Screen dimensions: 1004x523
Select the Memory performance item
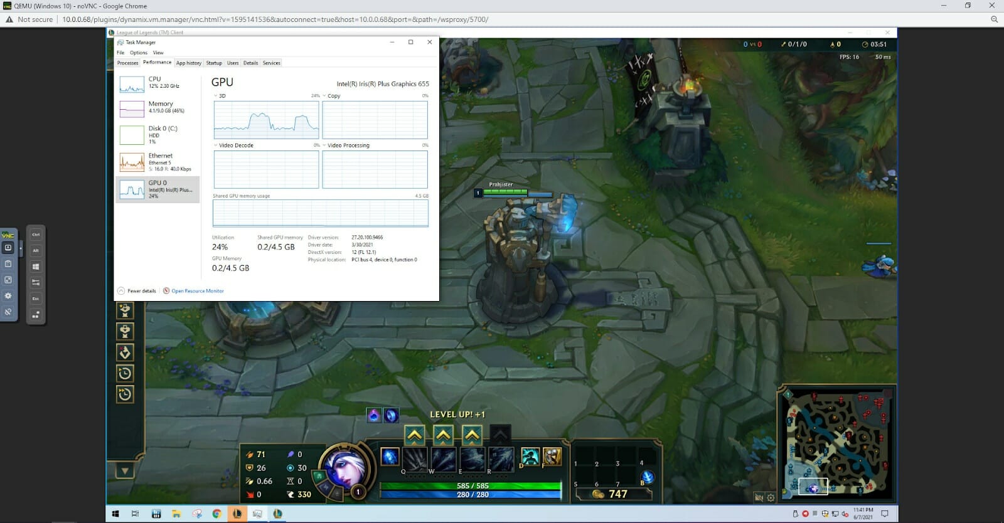click(158, 108)
